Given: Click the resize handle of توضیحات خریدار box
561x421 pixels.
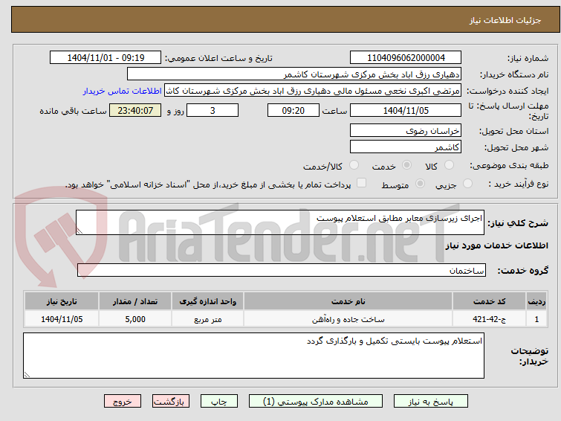Looking at the screenshot, I should click(27, 375).
